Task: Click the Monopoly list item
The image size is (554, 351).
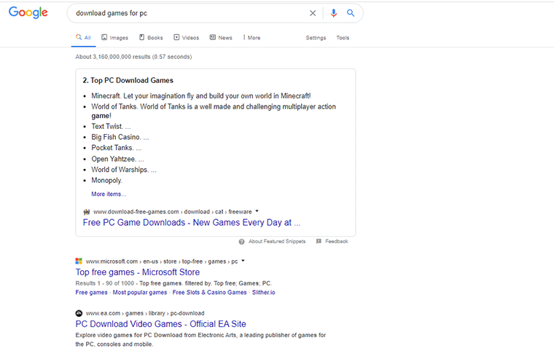Action: [106, 181]
